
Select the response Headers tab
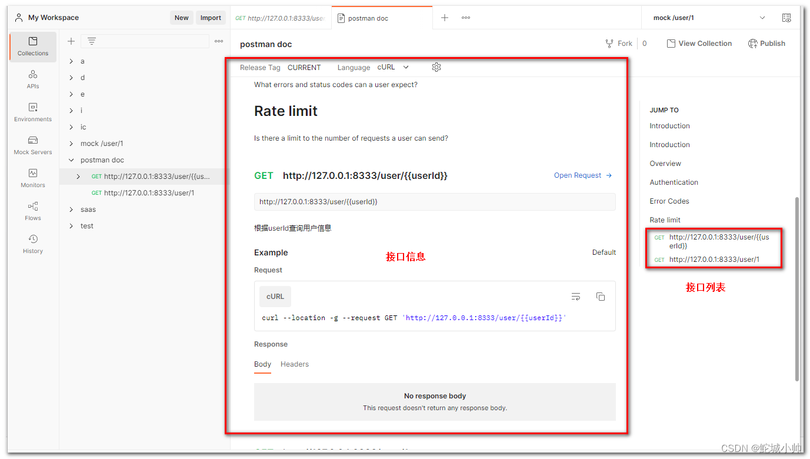point(295,364)
